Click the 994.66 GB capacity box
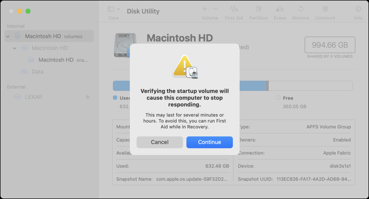This screenshot has height=199, width=369. click(x=330, y=44)
